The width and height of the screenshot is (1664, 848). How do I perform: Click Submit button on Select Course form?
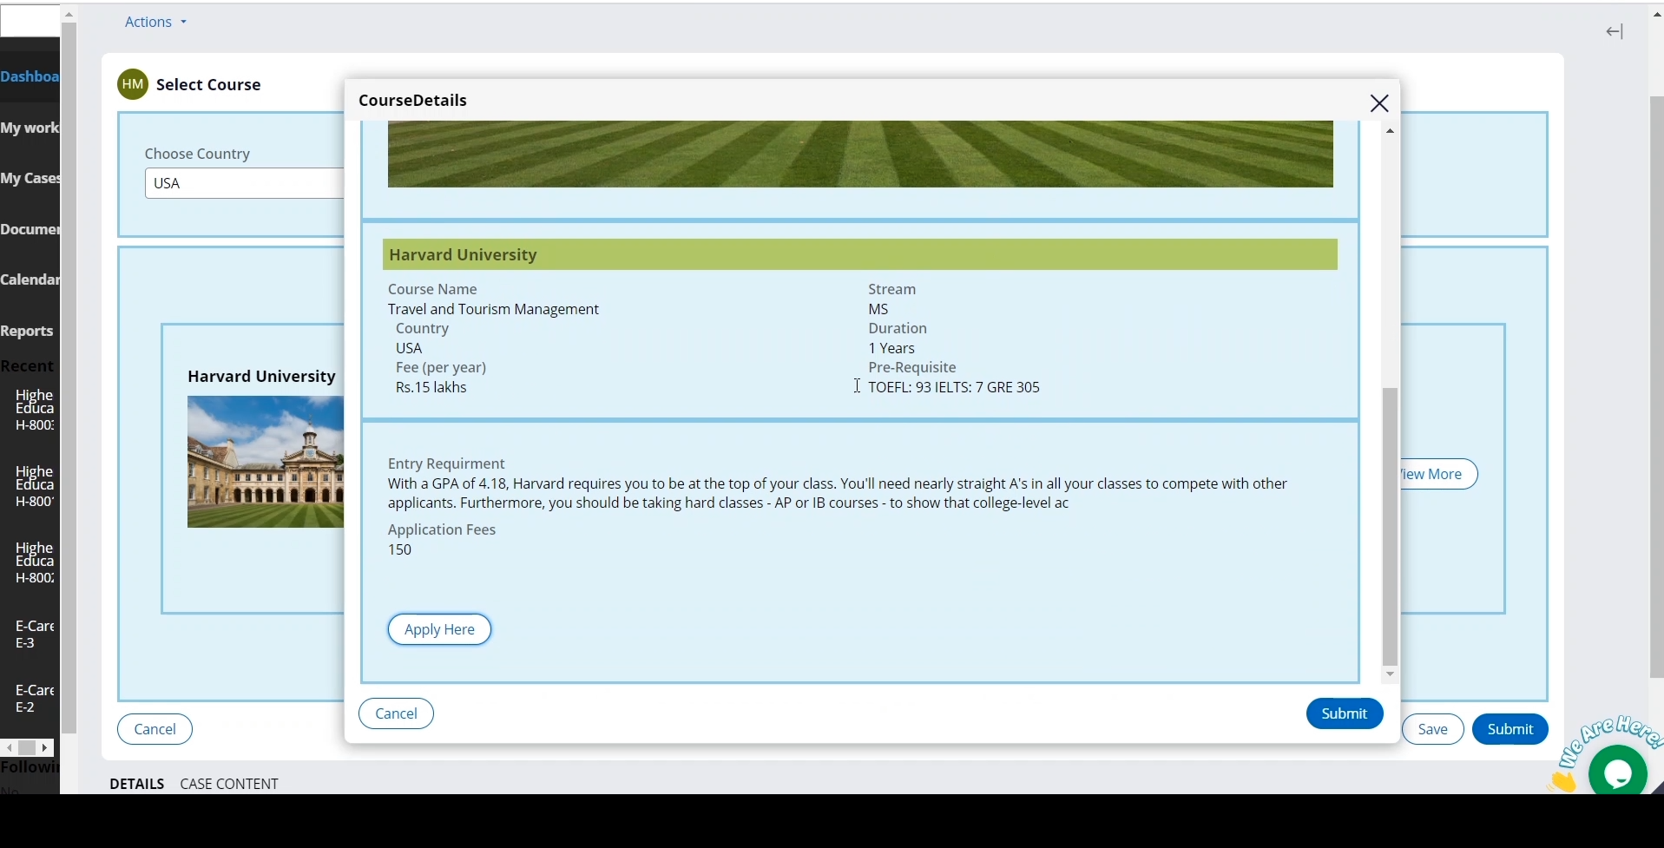click(1510, 729)
